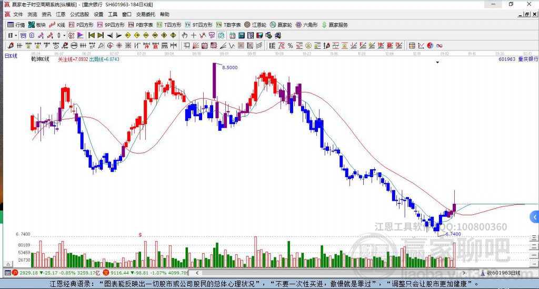Select the crosshair cursor tool

194,35
